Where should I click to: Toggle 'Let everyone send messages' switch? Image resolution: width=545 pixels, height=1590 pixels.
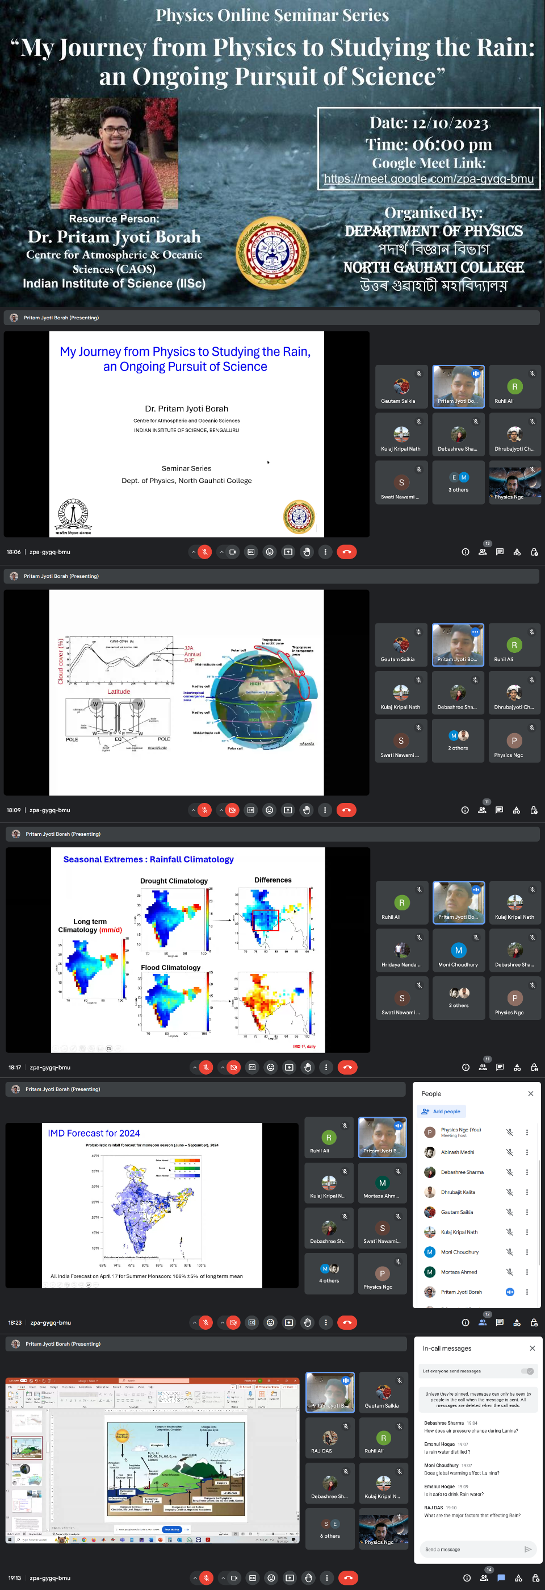[x=528, y=1371]
